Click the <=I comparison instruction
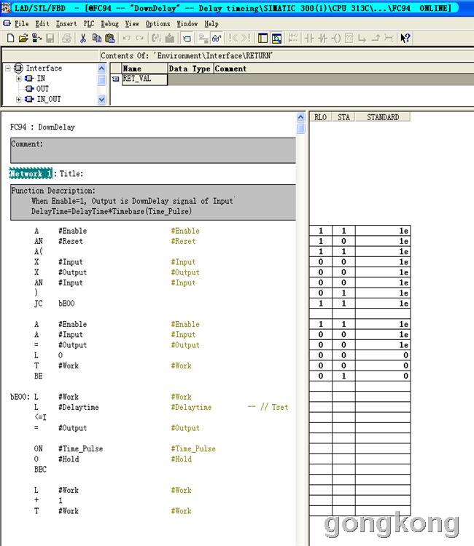 pyautogui.click(x=40, y=417)
